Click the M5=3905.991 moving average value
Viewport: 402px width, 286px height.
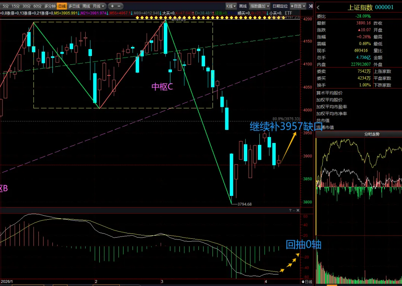tap(66, 13)
